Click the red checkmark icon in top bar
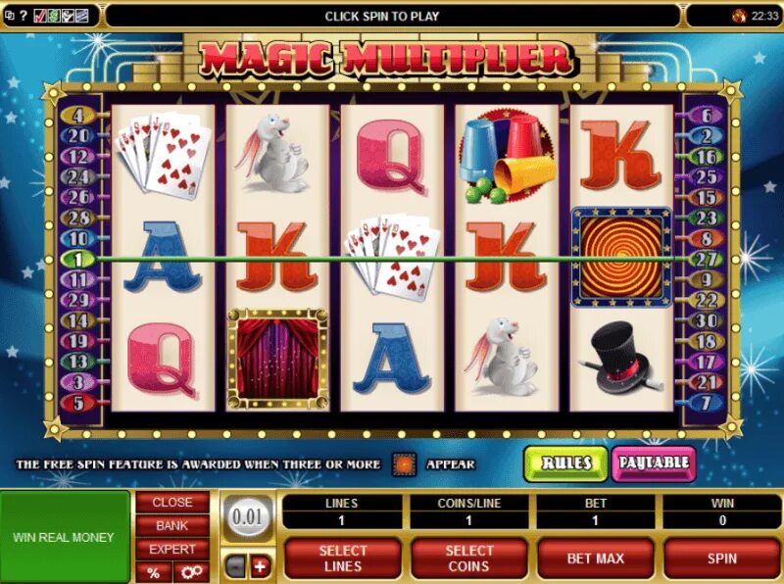 [x=40, y=16]
